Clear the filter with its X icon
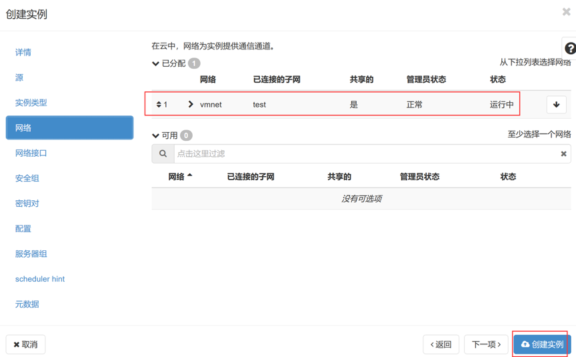The width and height of the screenshot is (576, 357). click(x=563, y=153)
